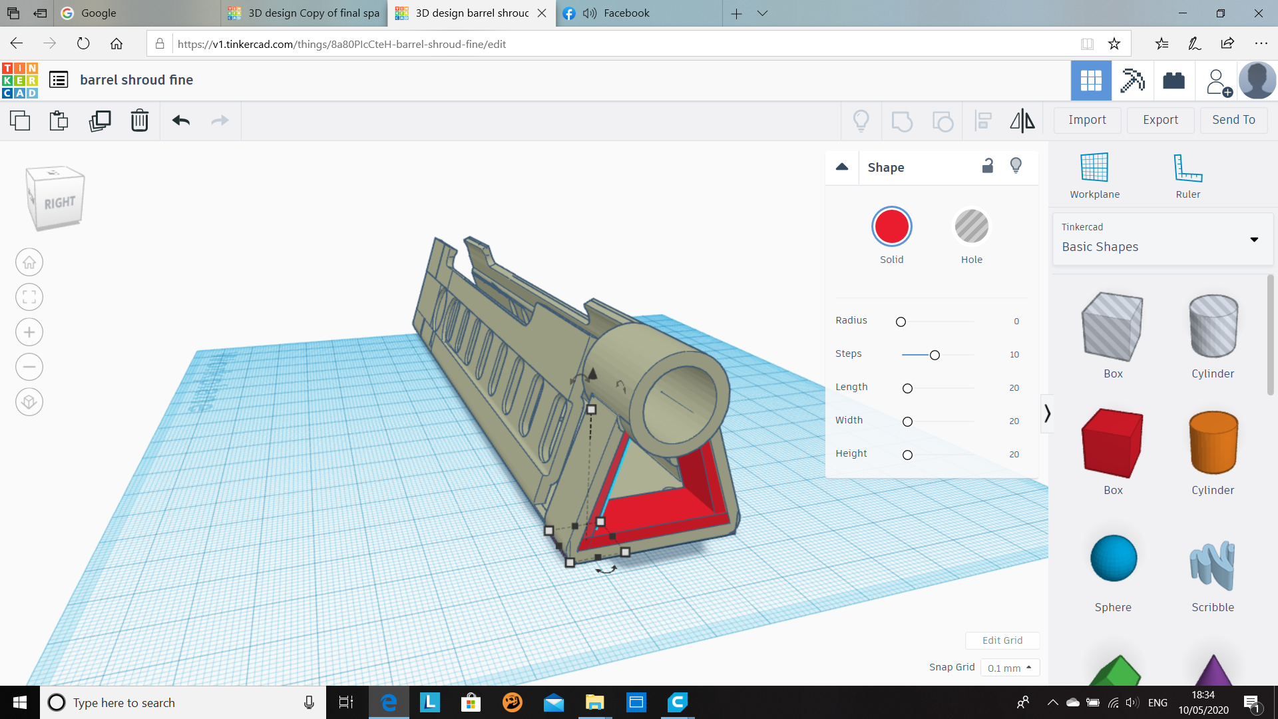
Task: Click the Length slider handle
Action: click(907, 388)
